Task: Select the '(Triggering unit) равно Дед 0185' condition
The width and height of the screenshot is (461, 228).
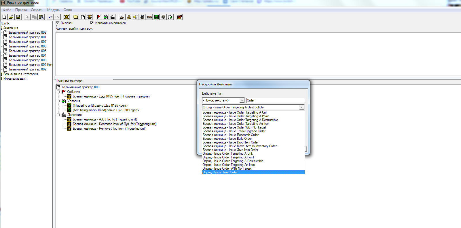Action: pyautogui.click(x=100, y=106)
